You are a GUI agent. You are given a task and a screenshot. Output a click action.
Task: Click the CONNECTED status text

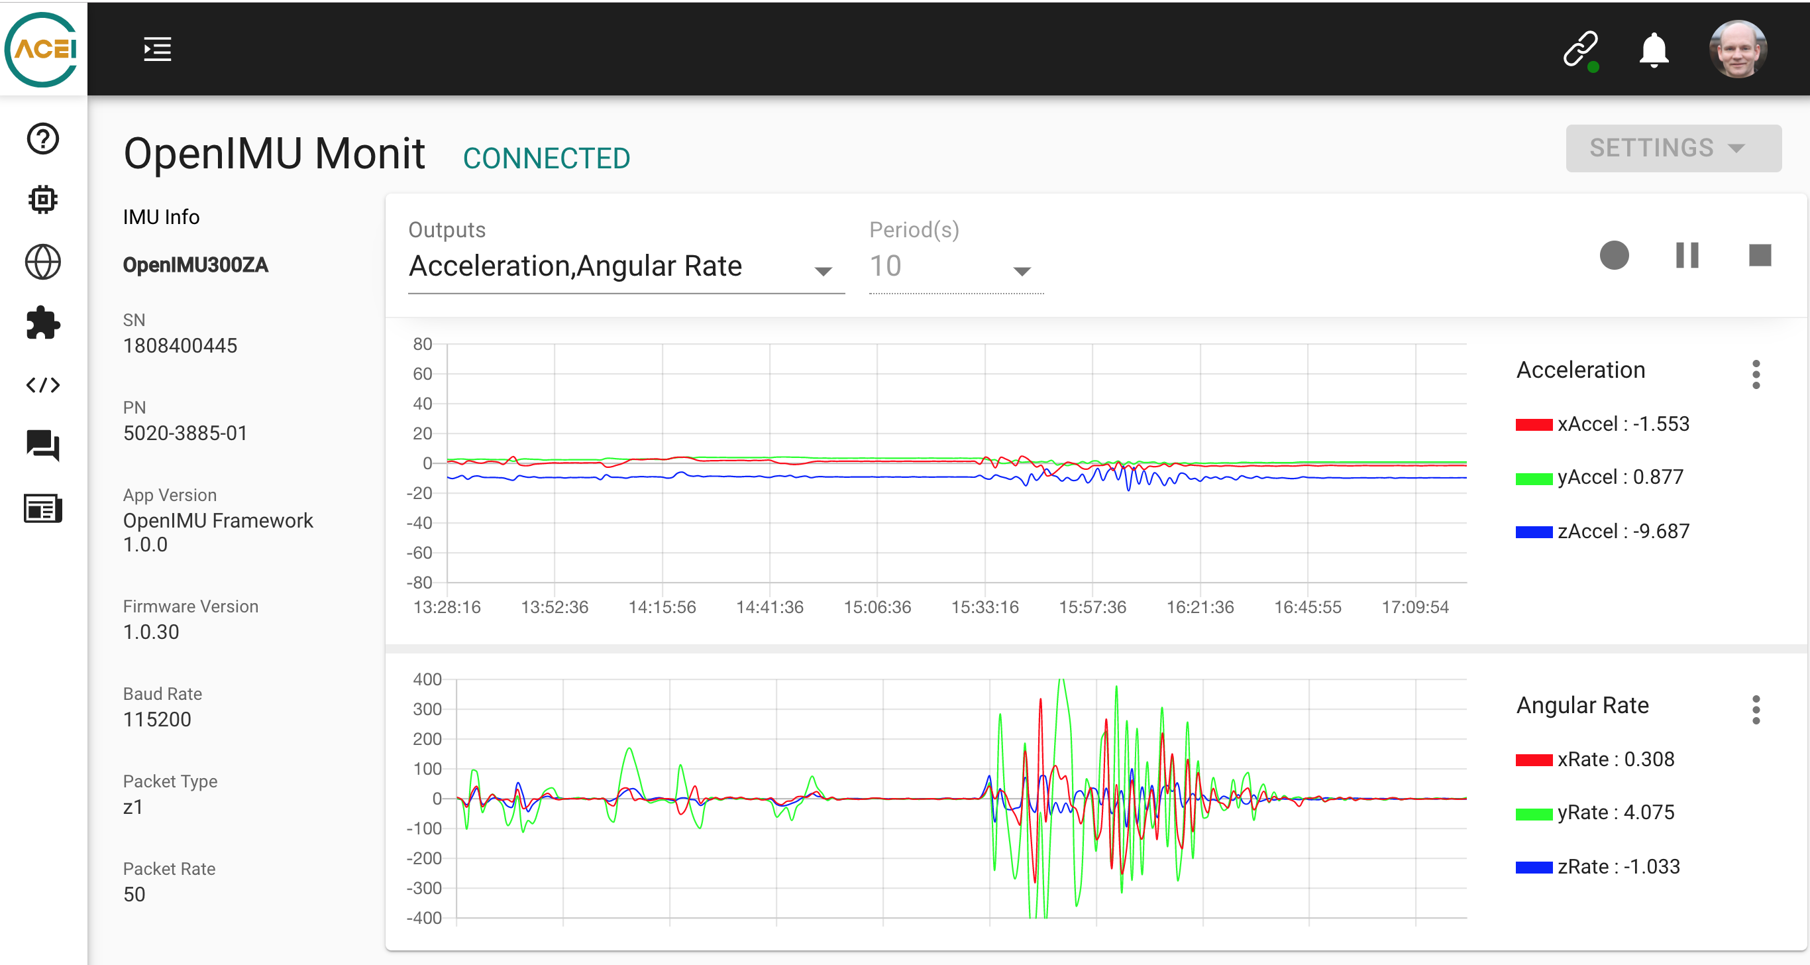tap(546, 158)
